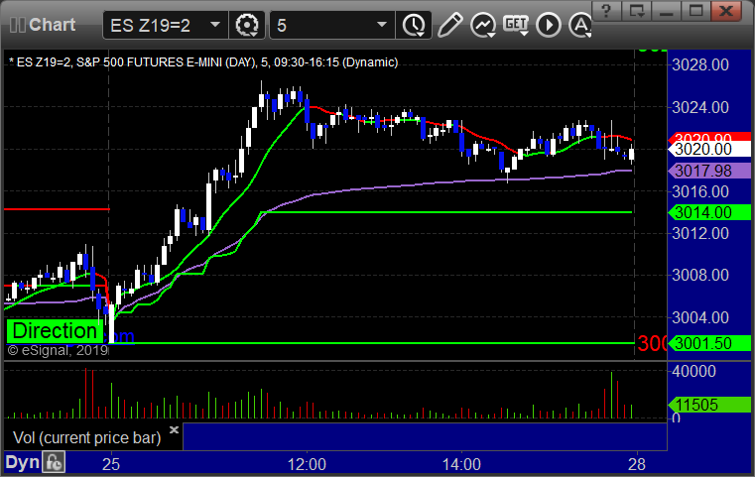Click the 3028.00 price axis label
The image size is (755, 477).
click(x=700, y=65)
